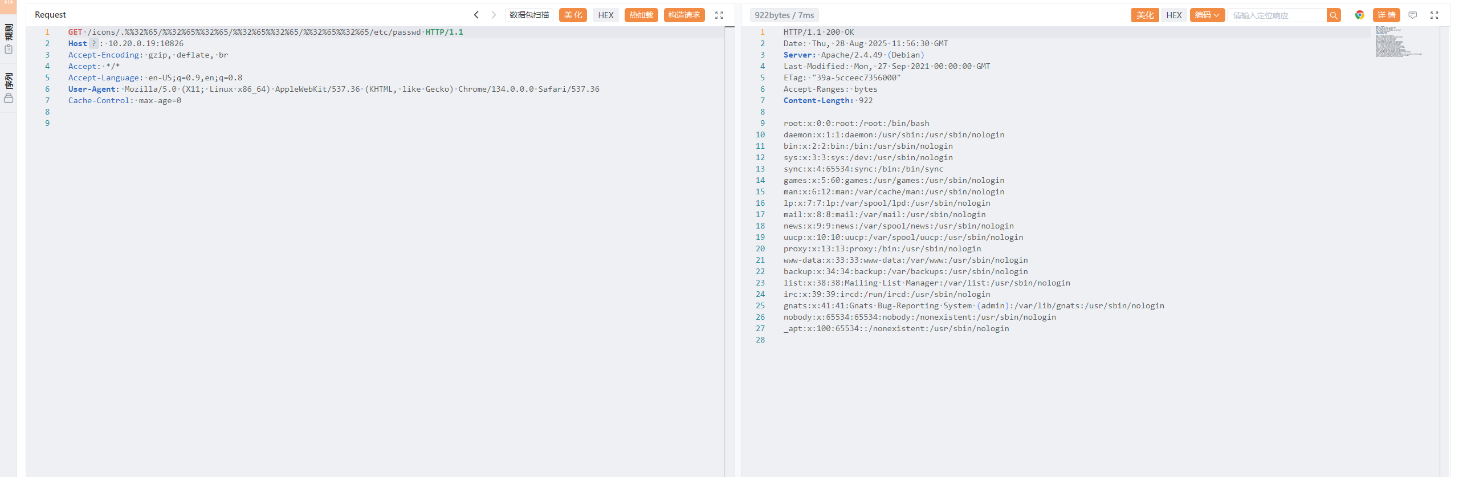Toggle HEX view in the Request panel
1459x477 pixels.
606,15
